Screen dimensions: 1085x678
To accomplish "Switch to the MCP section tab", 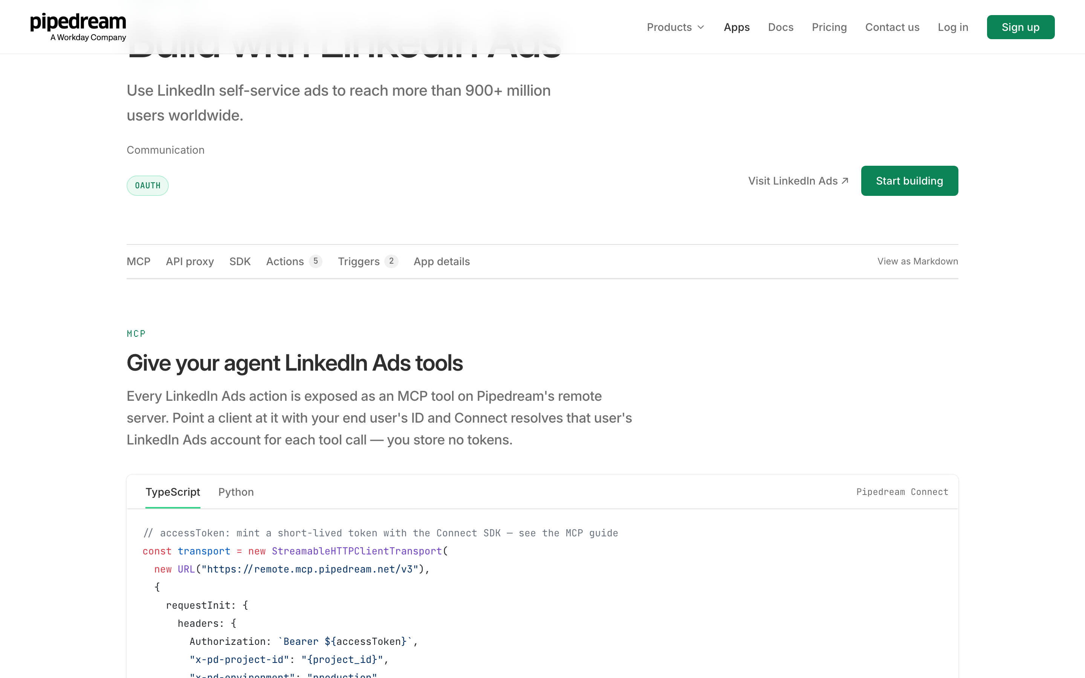I will [x=139, y=261].
